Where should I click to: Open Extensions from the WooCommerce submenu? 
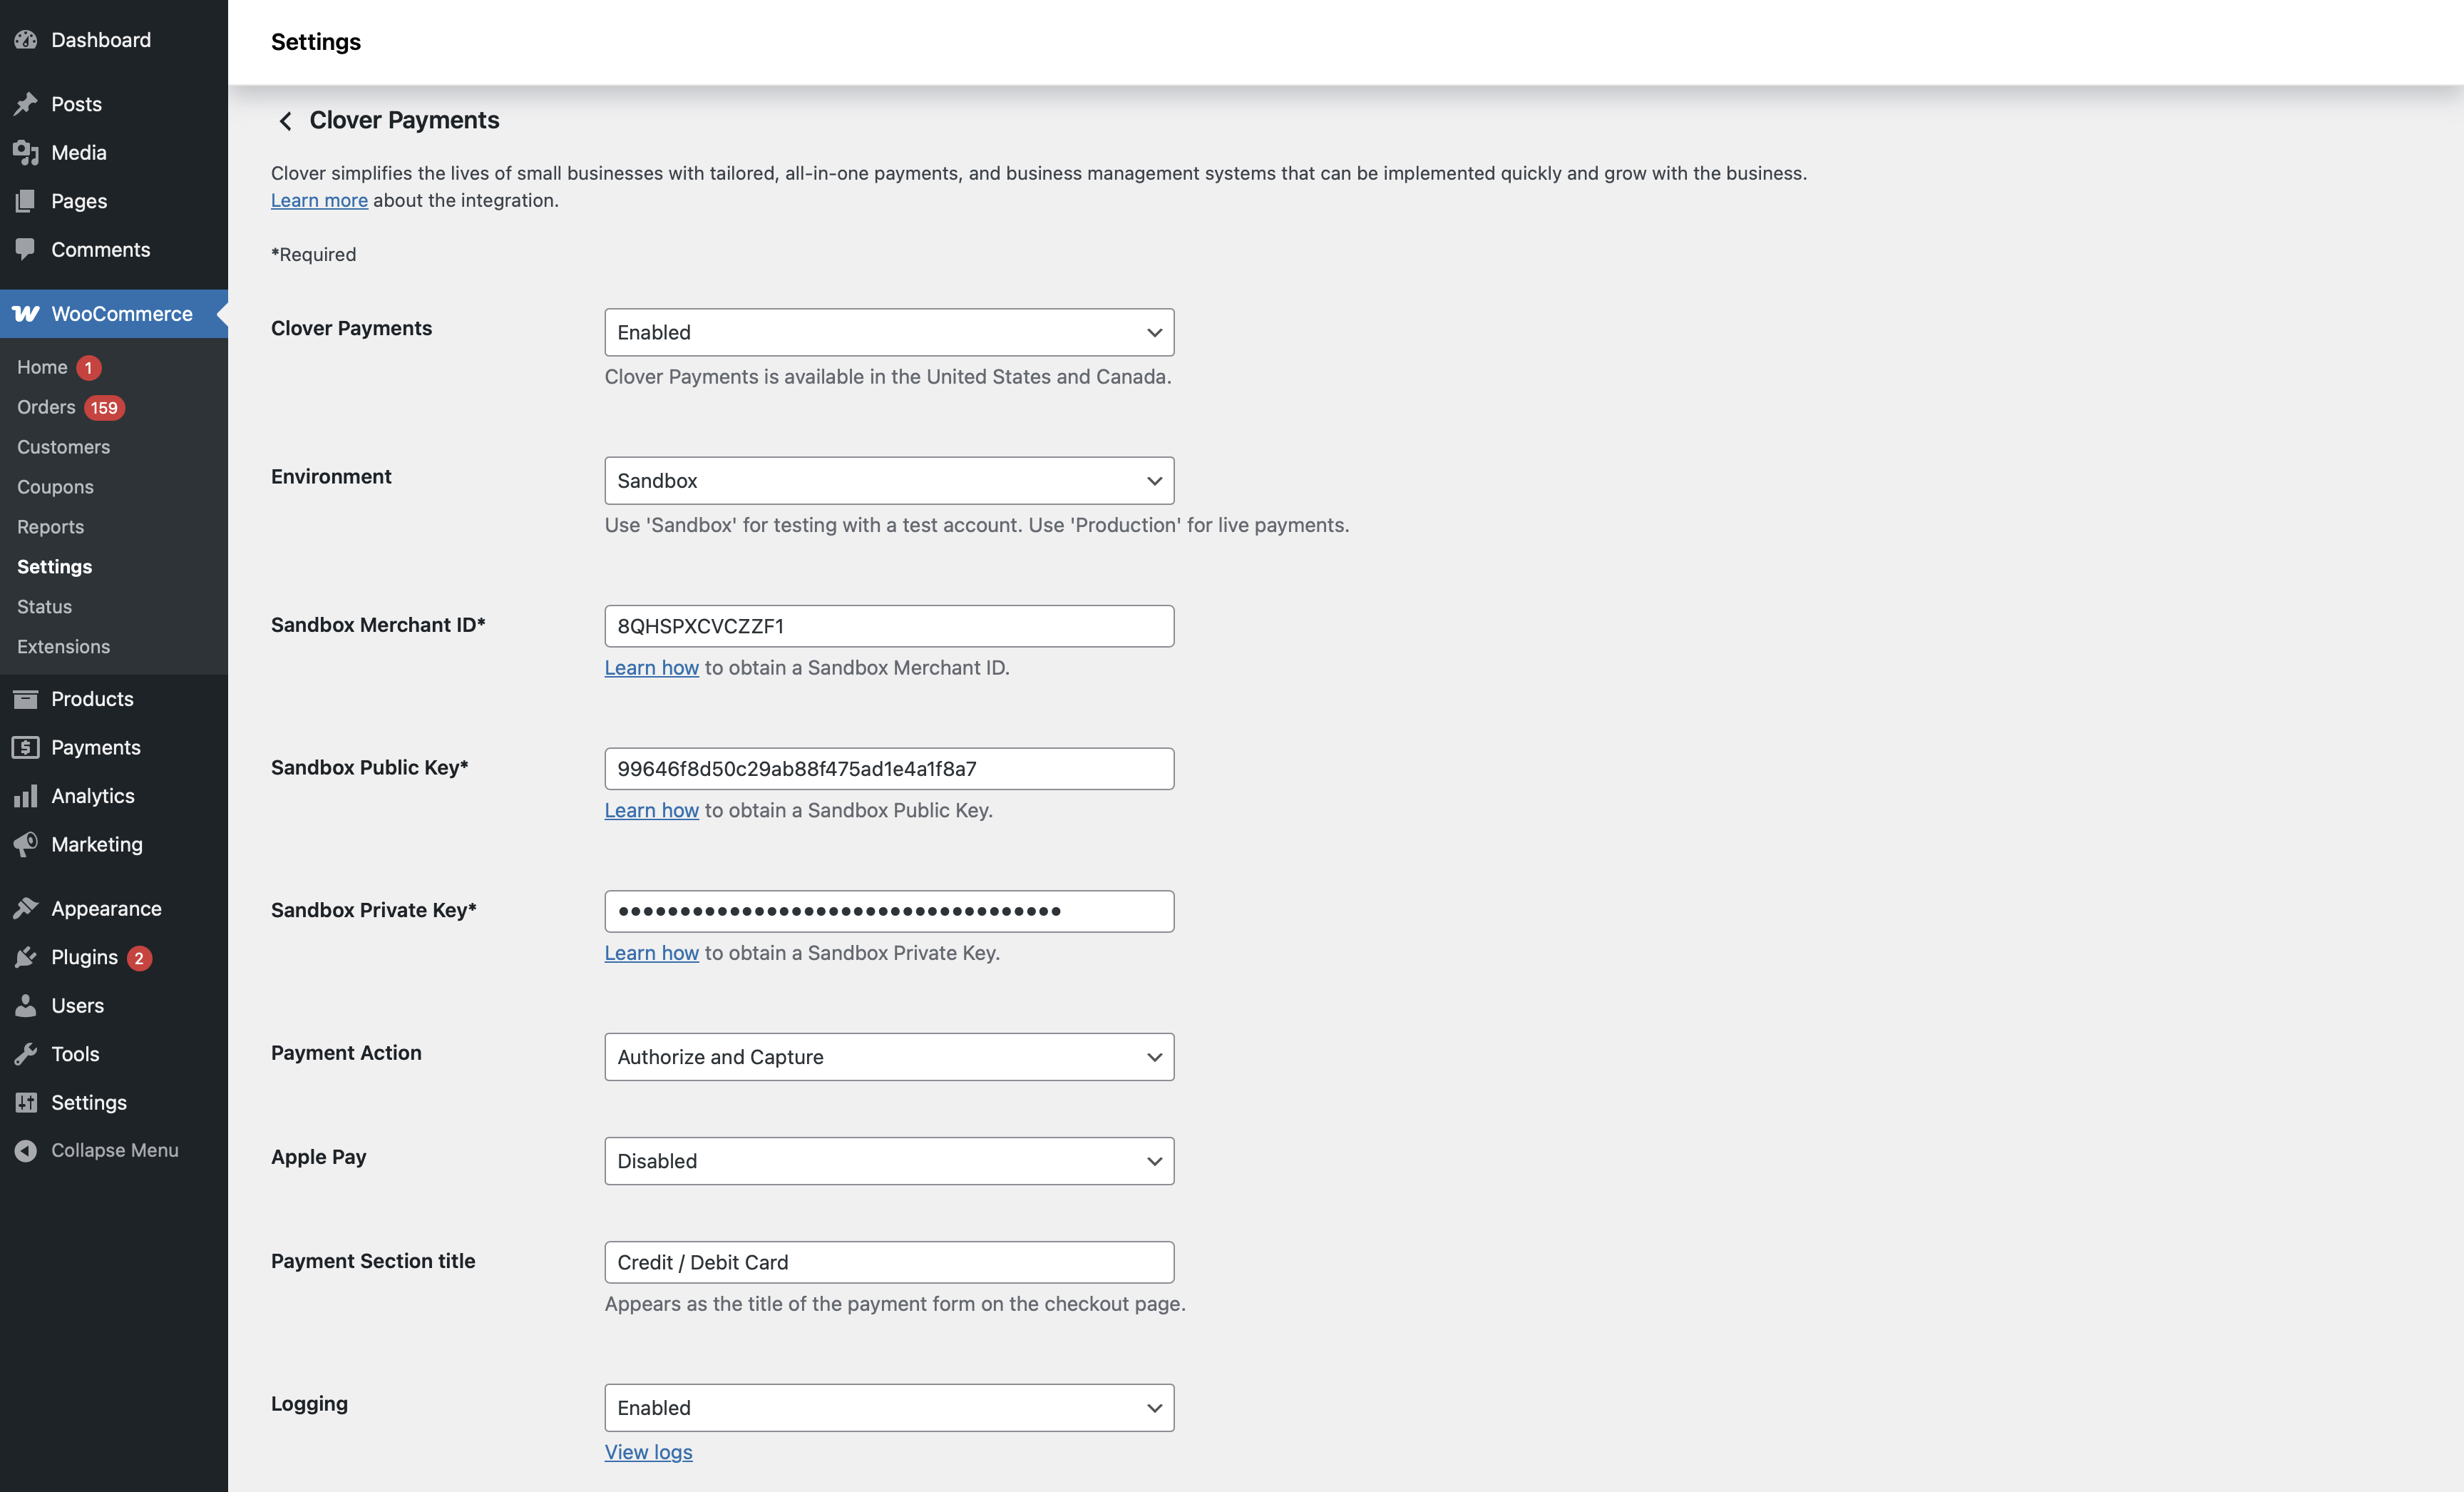pos(63,646)
